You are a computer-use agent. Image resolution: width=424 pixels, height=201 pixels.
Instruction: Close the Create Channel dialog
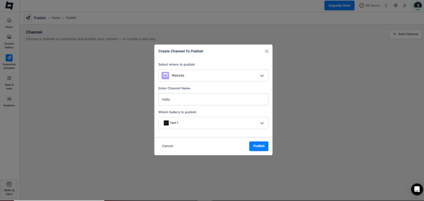coord(267,51)
